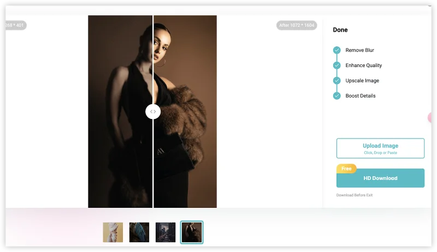Select the woman in fur sample thumbnail

coord(192,232)
